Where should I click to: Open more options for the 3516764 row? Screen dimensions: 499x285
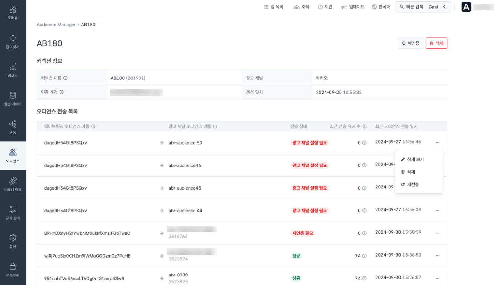pos(438,233)
